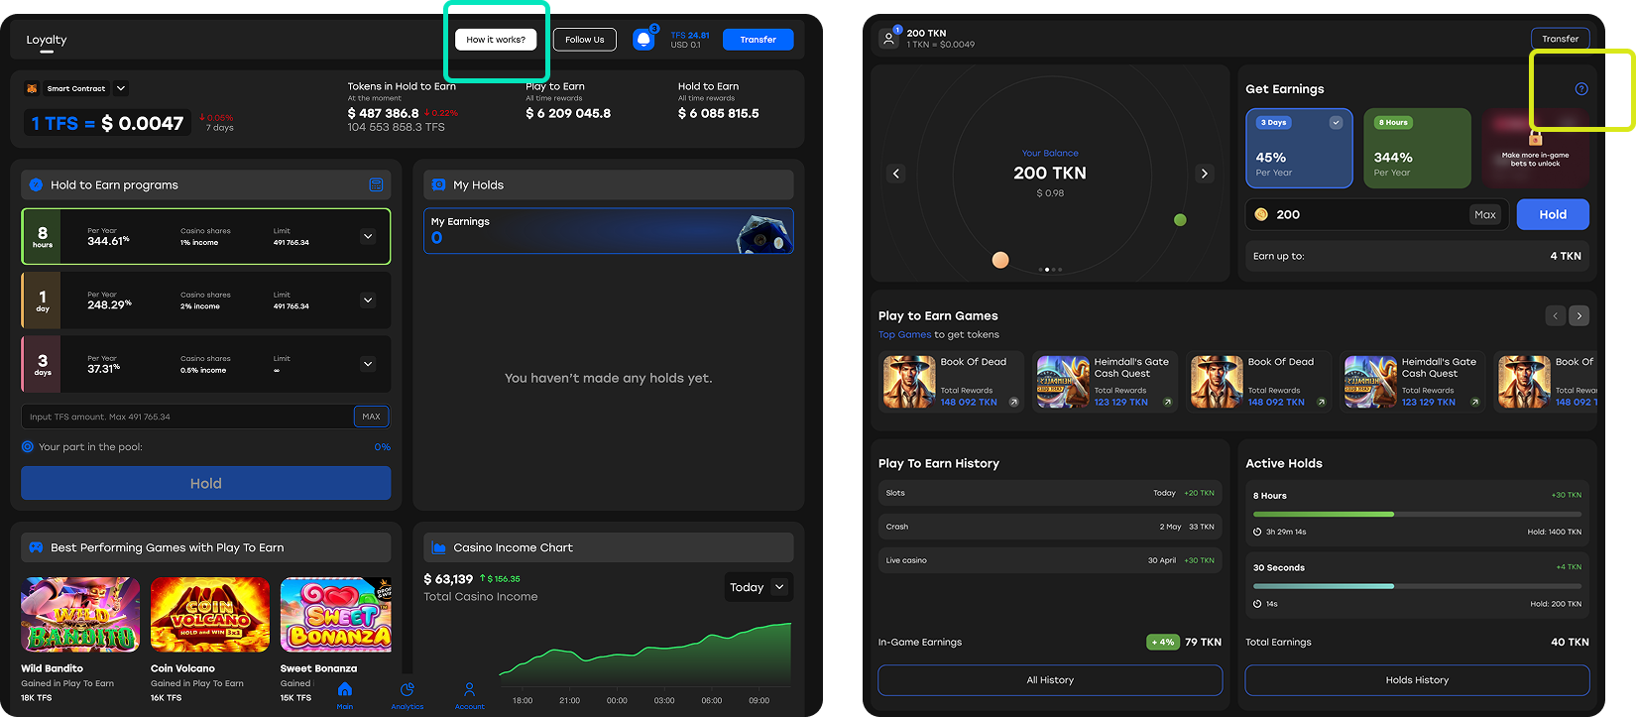Go to the next balance slide
The height and width of the screenshot is (717, 1636).
[x=1204, y=174]
